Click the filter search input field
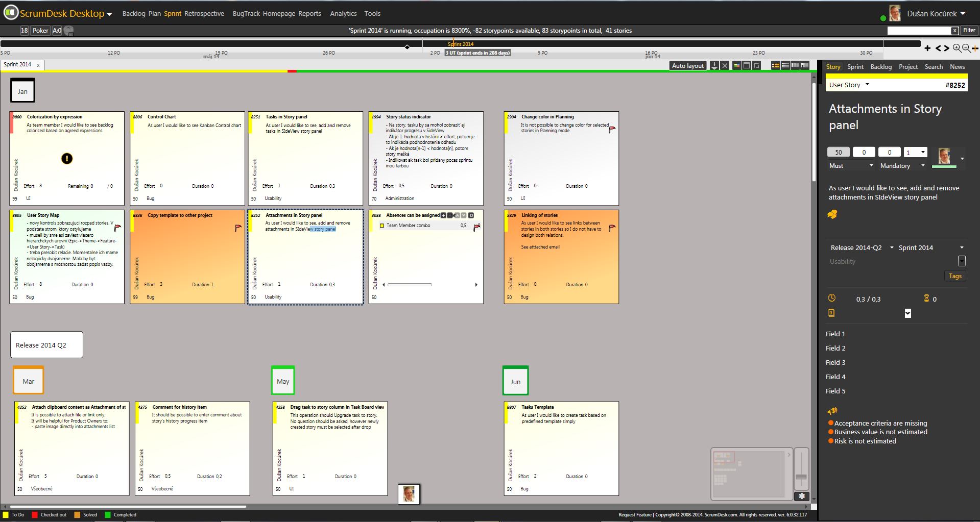This screenshot has height=522, width=980. (919, 31)
